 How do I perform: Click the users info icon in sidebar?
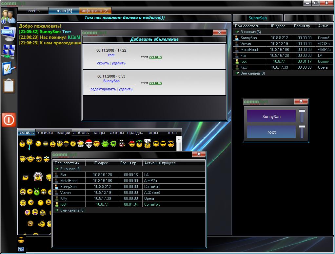pos(8,16)
